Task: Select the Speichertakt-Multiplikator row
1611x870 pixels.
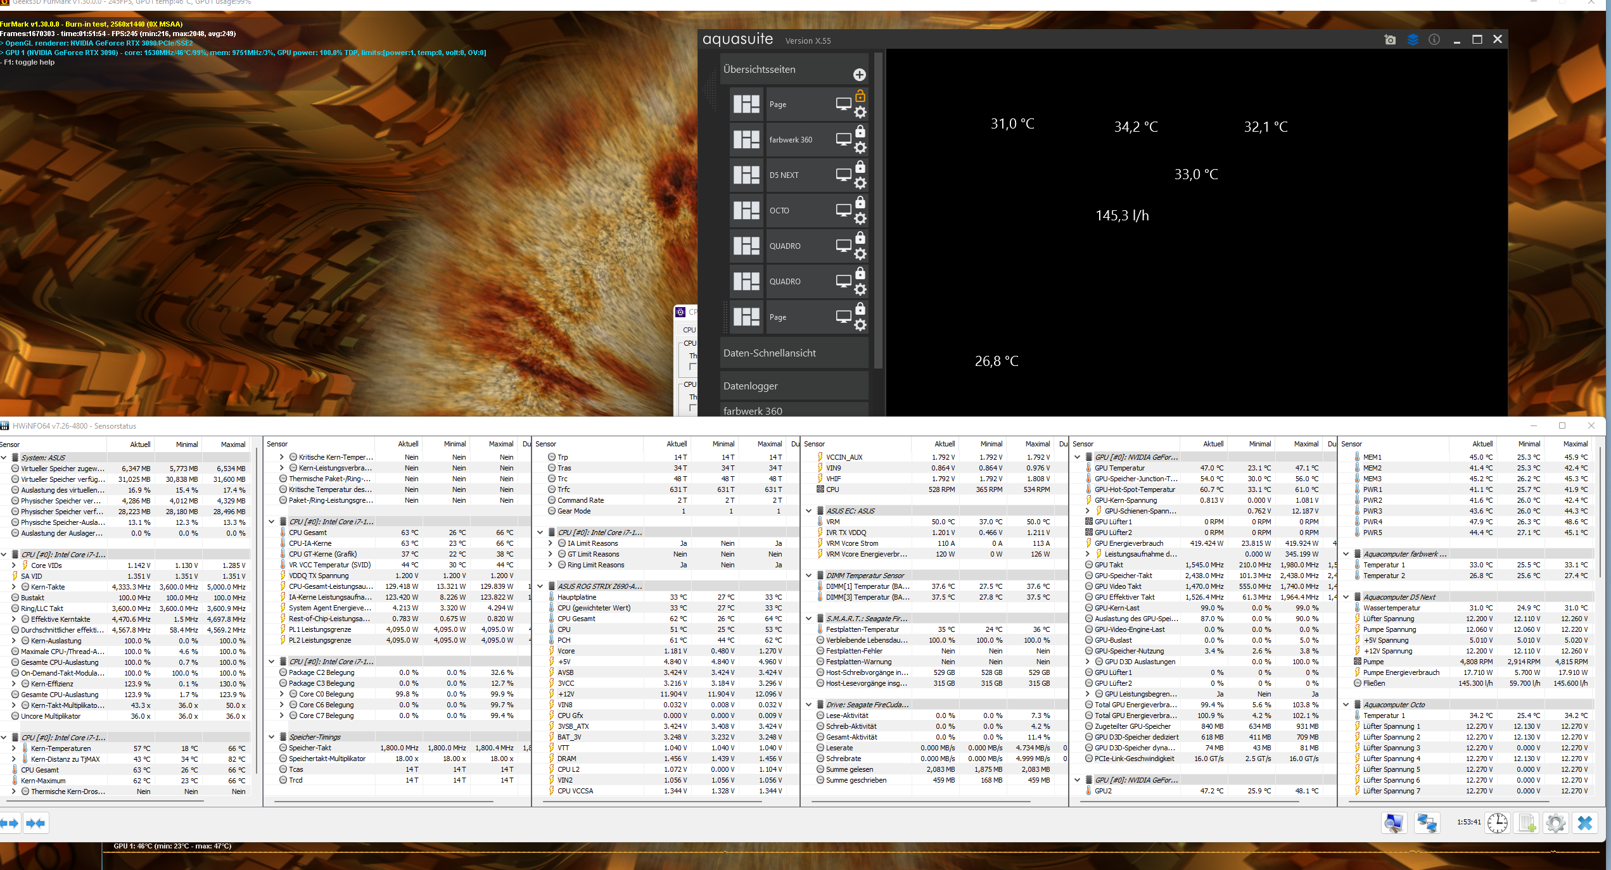Action: tap(397, 759)
